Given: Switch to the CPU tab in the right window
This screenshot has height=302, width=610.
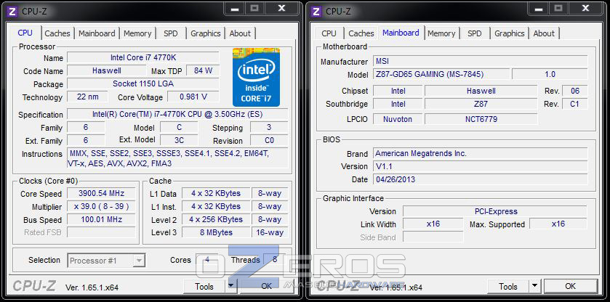Looking at the screenshot, I should [329, 33].
